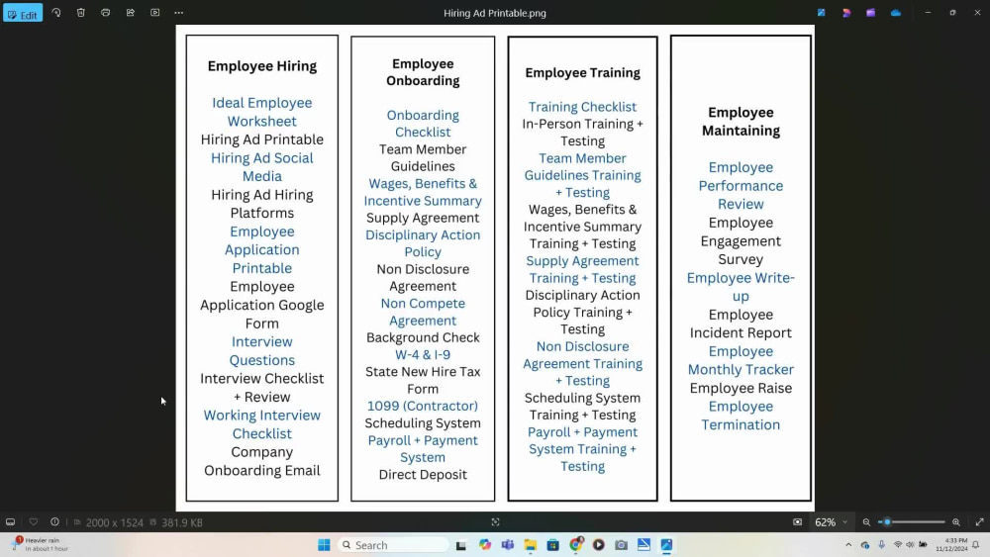
Task: Open Task View on the taskbar
Action: 461,545
